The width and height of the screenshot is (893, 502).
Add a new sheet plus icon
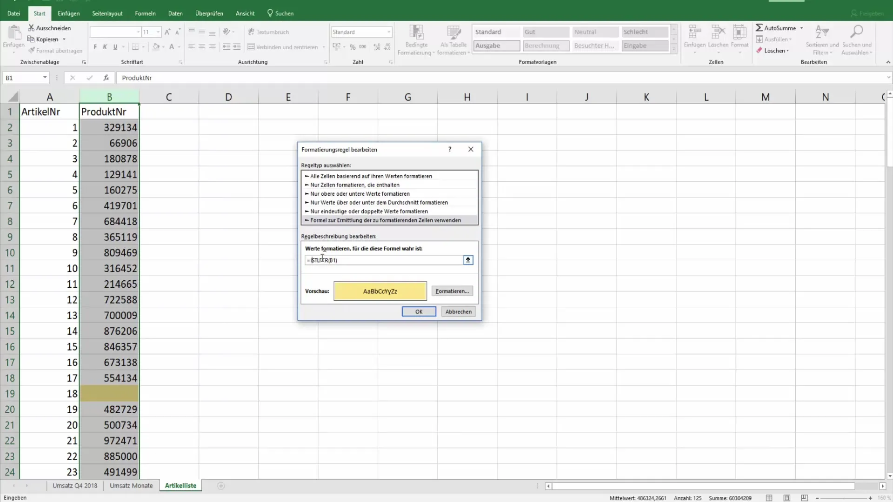click(221, 486)
